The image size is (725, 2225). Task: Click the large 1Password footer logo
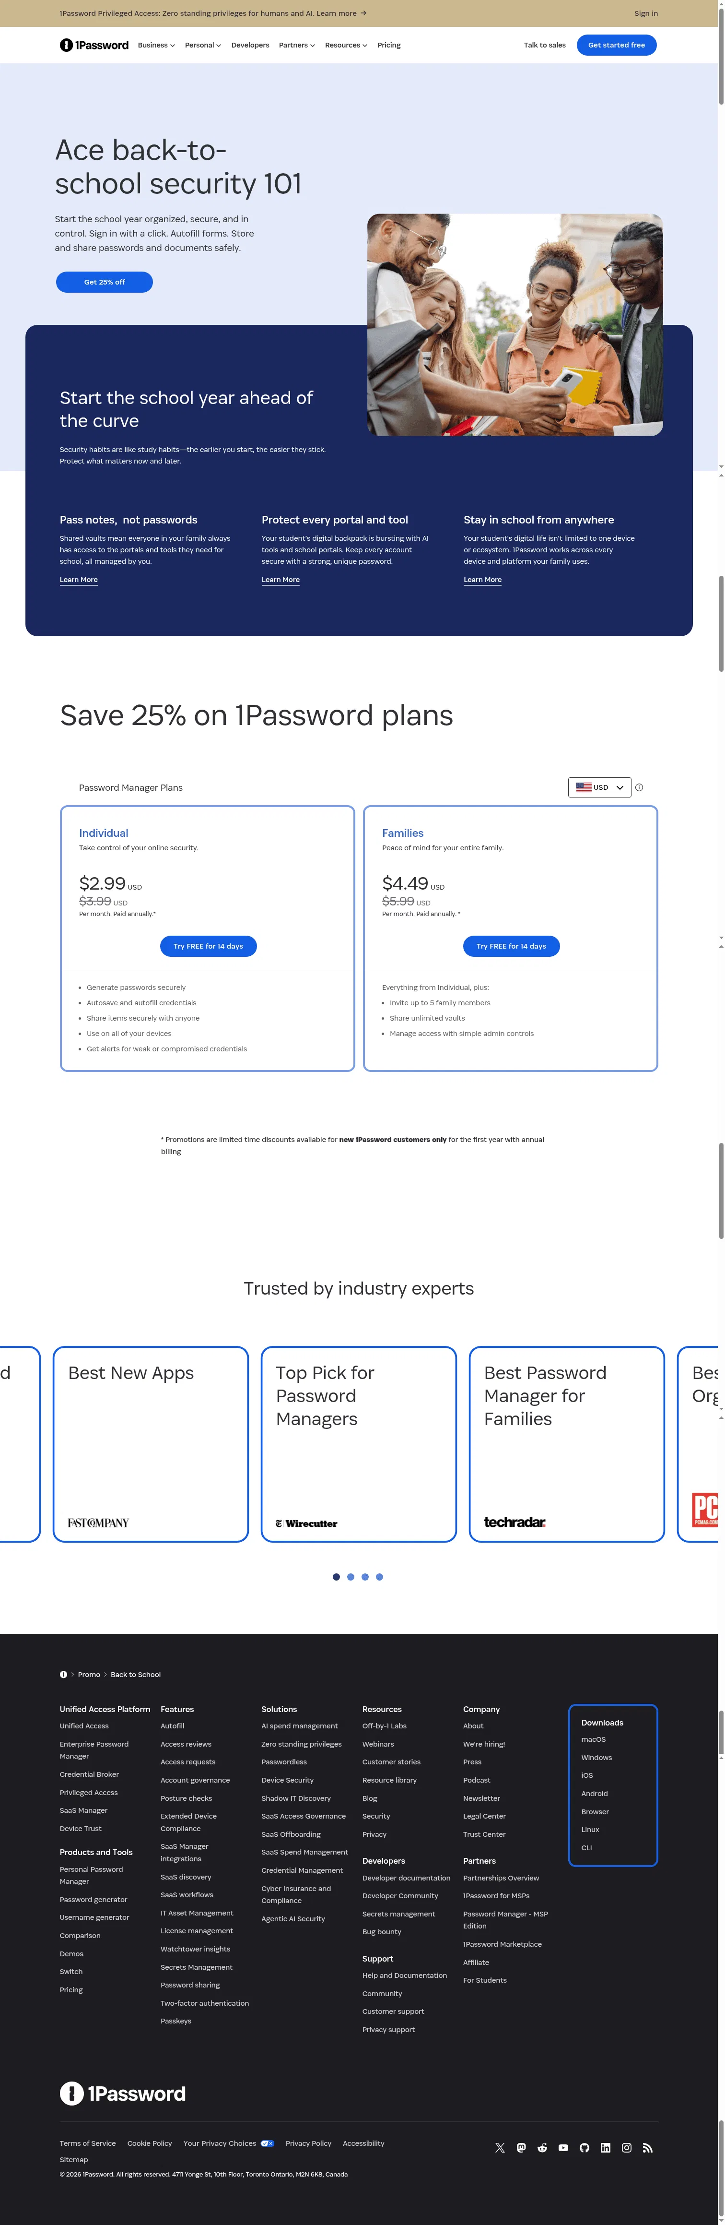tap(123, 2093)
